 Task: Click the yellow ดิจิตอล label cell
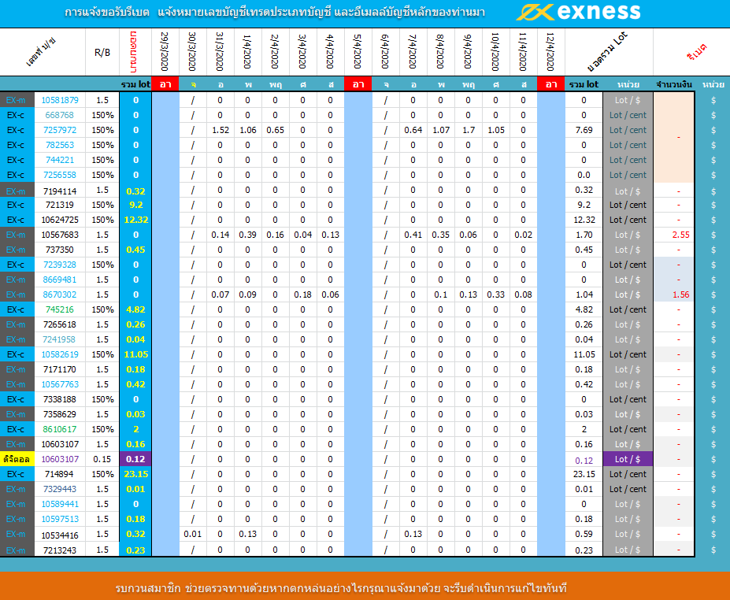point(17,459)
